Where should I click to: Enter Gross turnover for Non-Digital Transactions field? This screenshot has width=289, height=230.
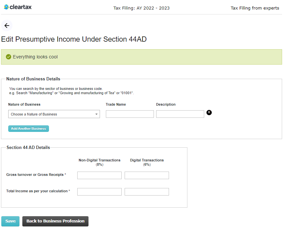click(x=99, y=175)
